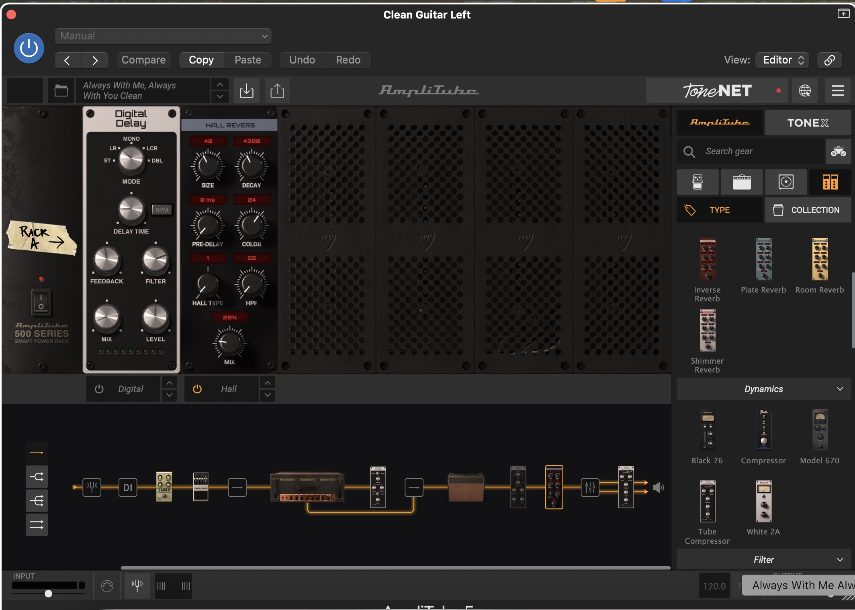Viewport: 855px width, 610px height.
Task: Collapse the Dynamics section
Action: pos(764,389)
